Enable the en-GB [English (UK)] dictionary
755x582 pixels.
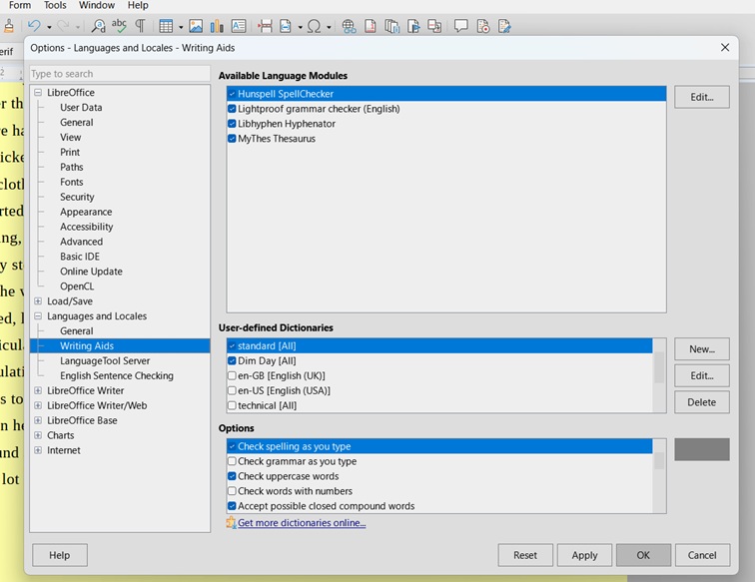pos(232,376)
